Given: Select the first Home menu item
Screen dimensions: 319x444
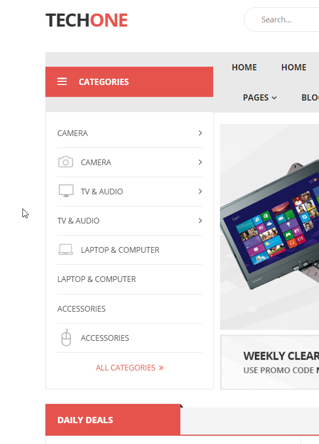Looking at the screenshot, I should (x=244, y=67).
